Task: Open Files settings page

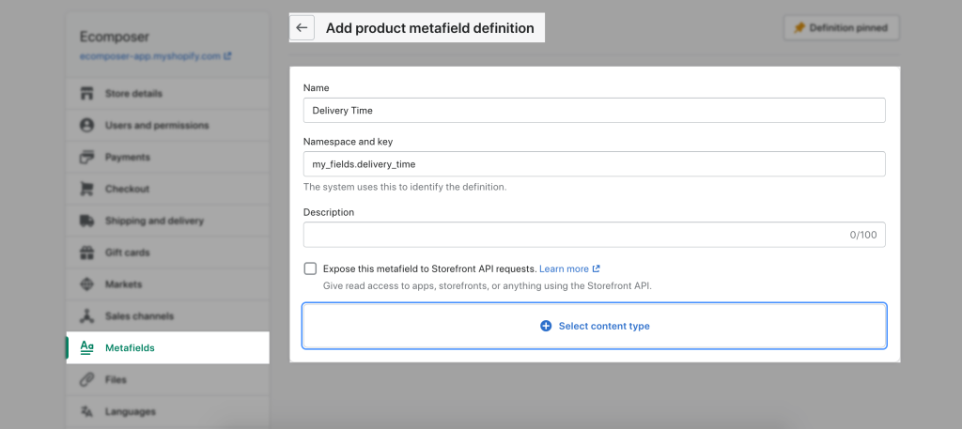Action: pyautogui.click(x=167, y=380)
